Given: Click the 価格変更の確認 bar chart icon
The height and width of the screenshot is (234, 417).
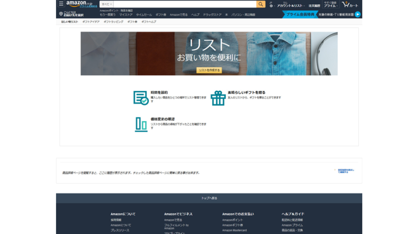Looking at the screenshot, I should point(141,124).
